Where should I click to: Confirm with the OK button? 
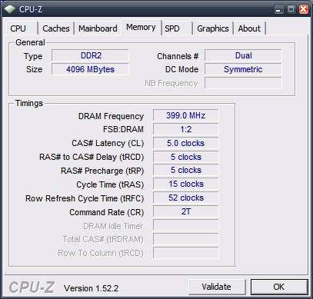pyautogui.click(x=279, y=287)
